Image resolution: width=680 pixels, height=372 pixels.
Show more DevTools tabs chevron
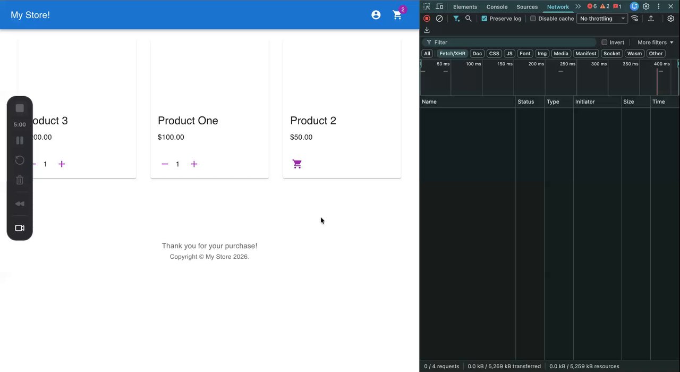pos(578,6)
